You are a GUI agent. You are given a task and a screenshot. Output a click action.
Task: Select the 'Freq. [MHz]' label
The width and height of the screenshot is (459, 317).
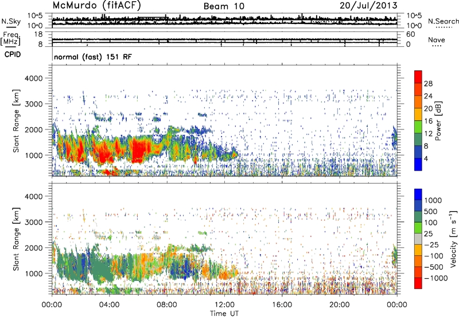[x=10, y=38]
